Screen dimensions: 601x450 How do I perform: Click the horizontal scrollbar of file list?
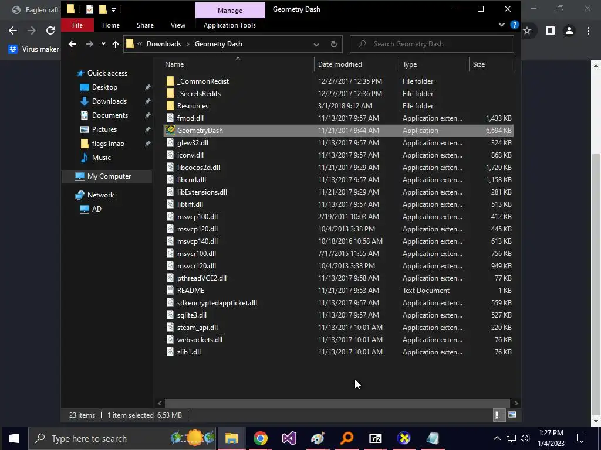(337, 403)
